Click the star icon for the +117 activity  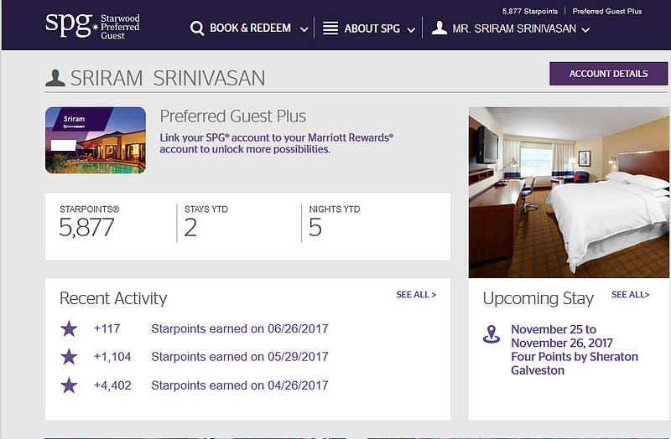[69, 328]
